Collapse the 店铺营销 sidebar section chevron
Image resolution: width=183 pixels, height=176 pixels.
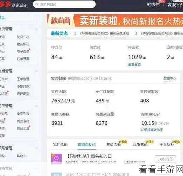tap(36, 169)
